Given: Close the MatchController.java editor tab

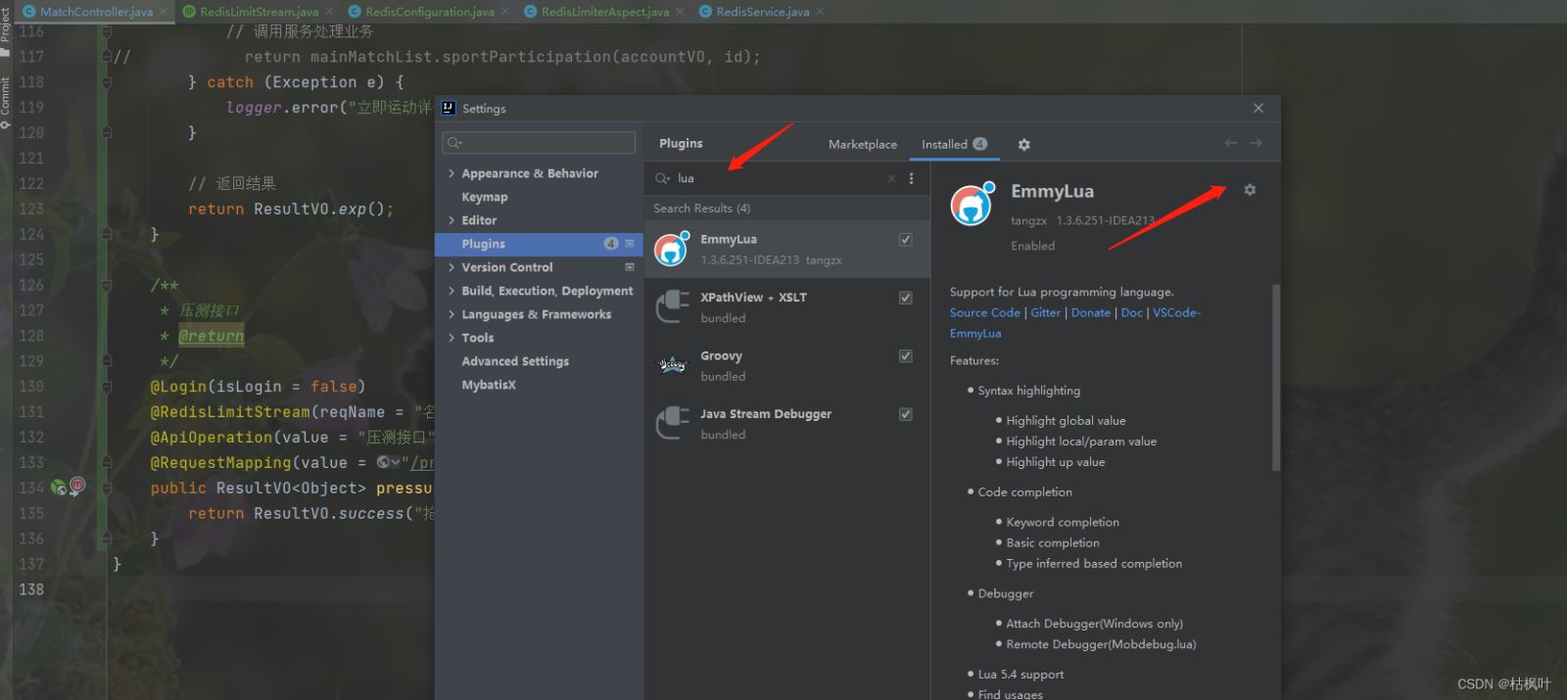Looking at the screenshot, I should (x=164, y=12).
